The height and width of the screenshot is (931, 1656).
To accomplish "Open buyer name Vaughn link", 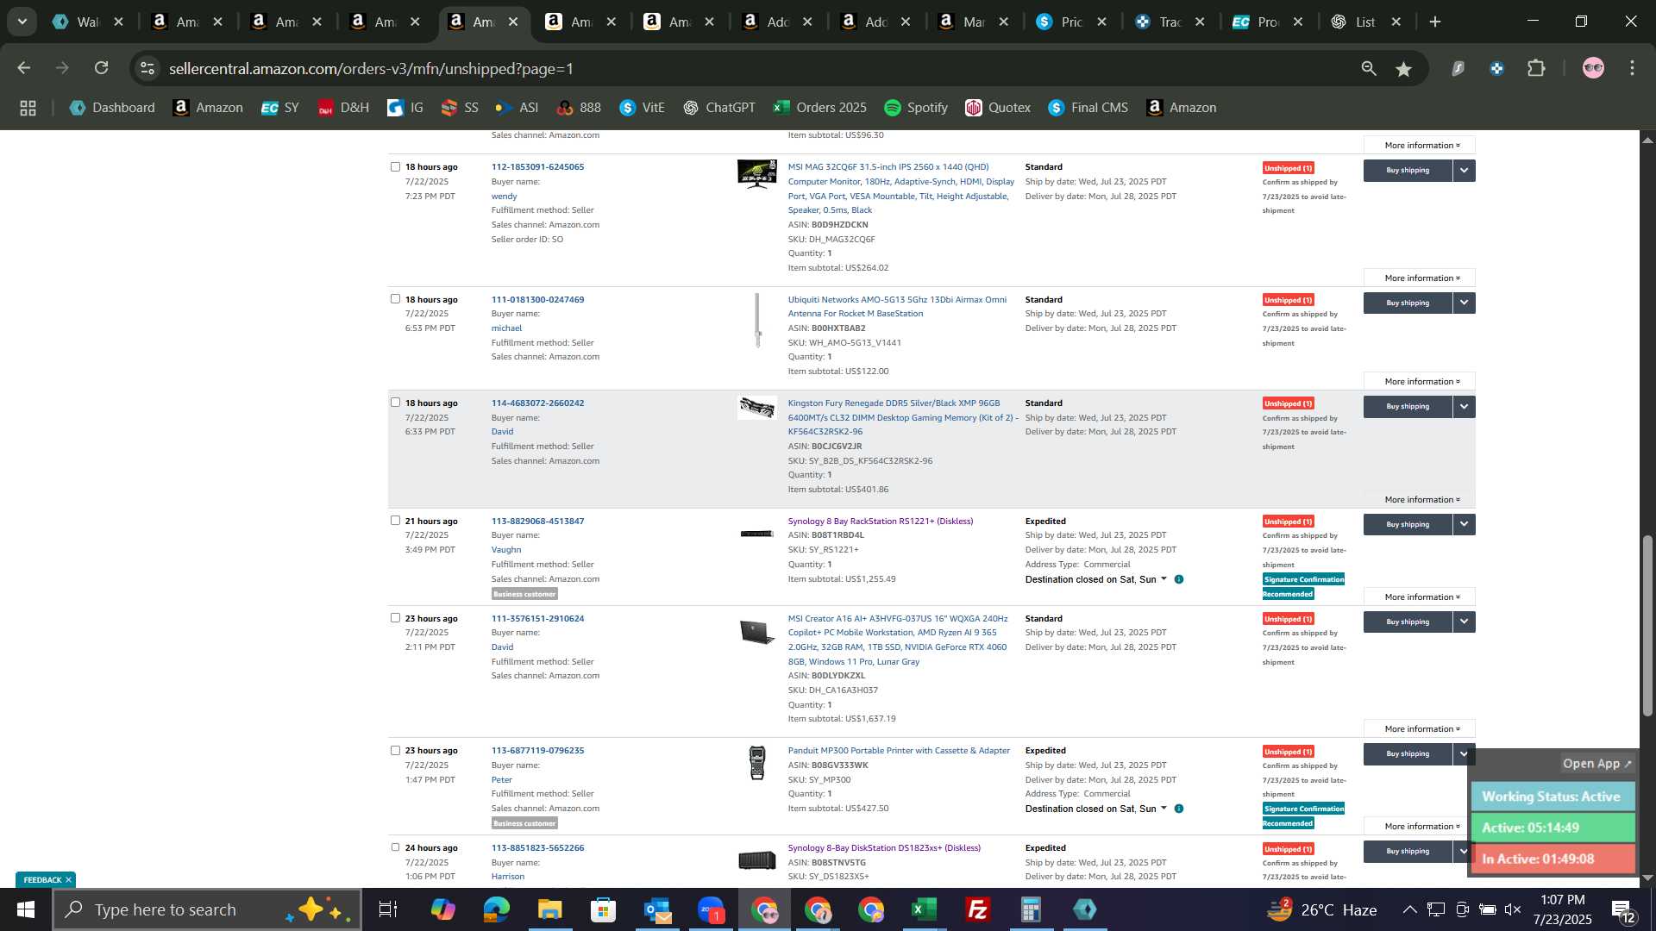I will (506, 550).
